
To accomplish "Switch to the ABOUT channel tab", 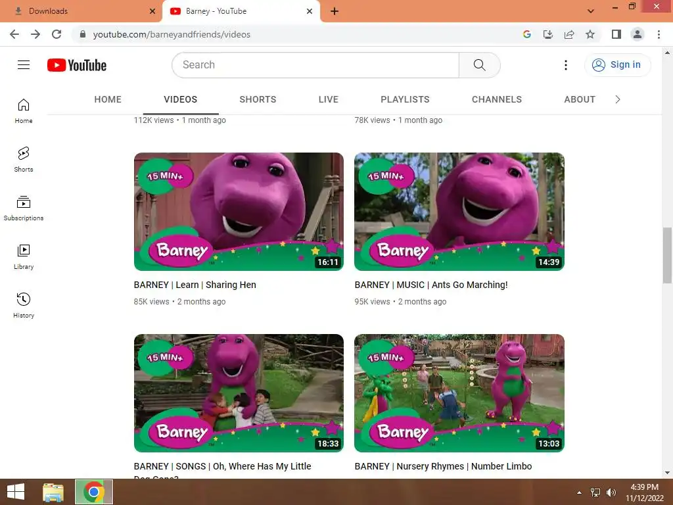I will [x=580, y=100].
